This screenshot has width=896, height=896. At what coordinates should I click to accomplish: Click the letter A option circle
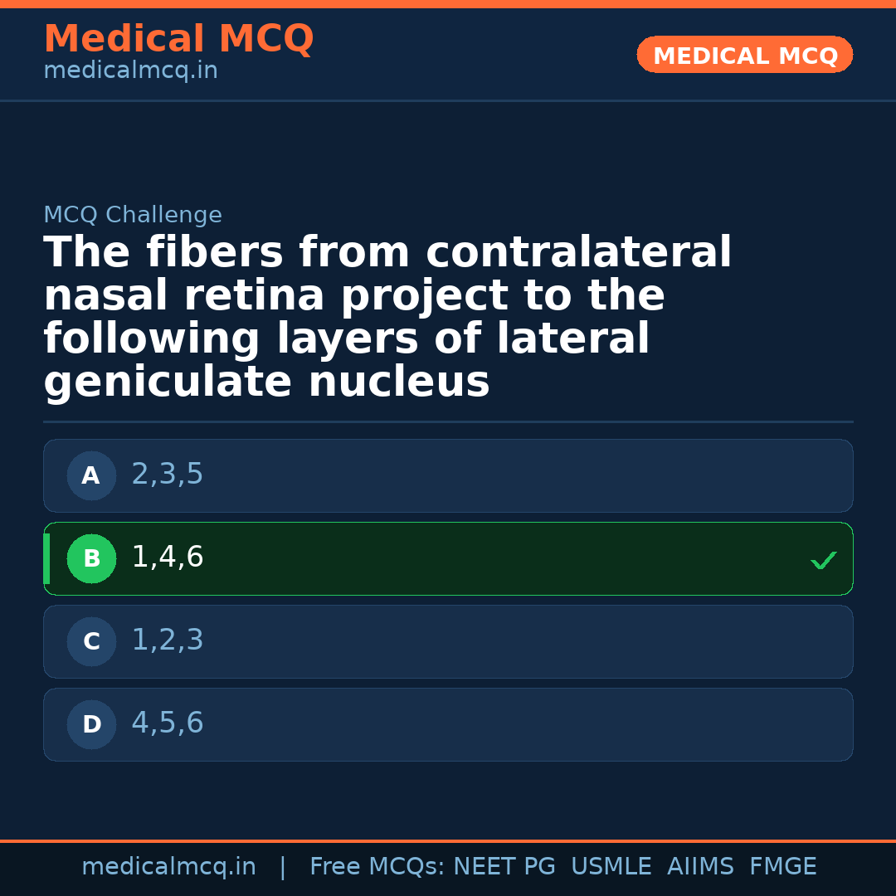pos(91,475)
